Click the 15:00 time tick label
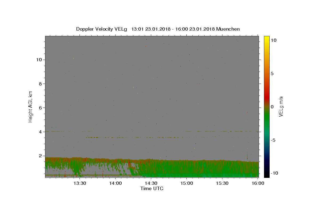The width and height of the screenshot is (320, 213). 187,183
